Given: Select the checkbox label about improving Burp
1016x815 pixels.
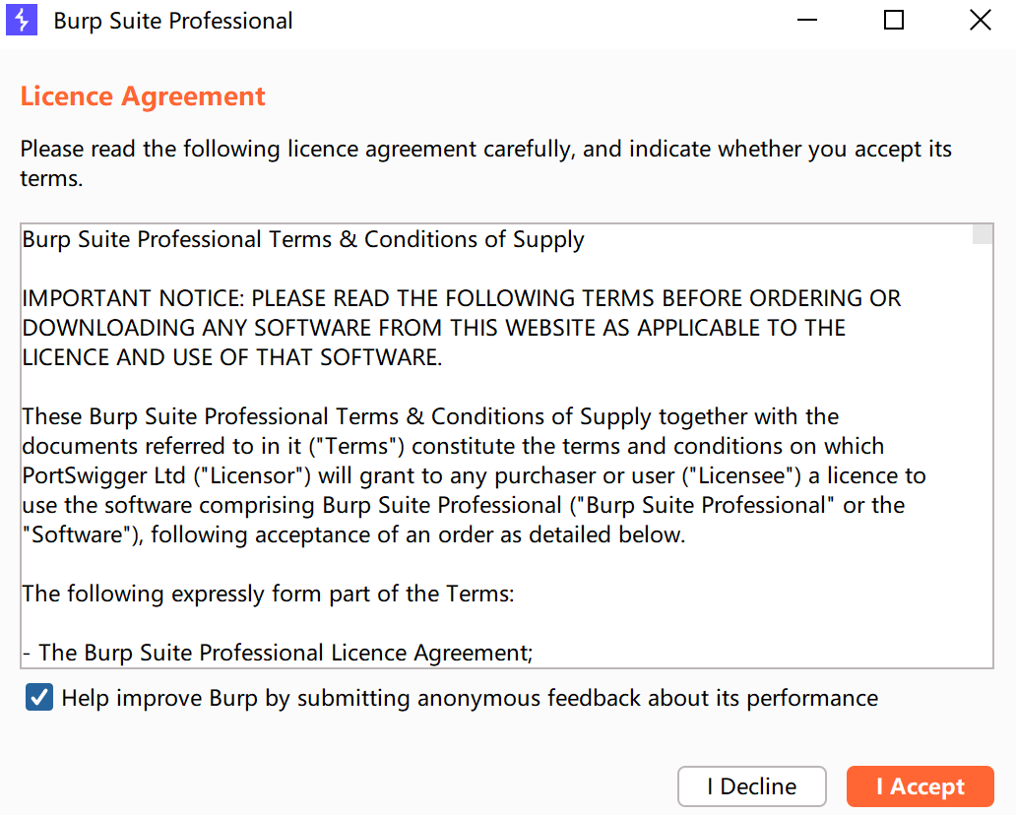Looking at the screenshot, I should click(470, 697).
